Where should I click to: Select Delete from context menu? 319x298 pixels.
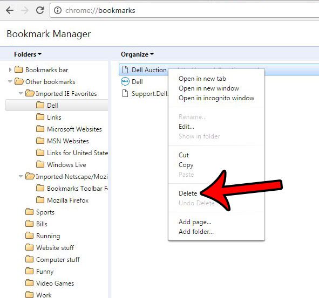(188, 193)
